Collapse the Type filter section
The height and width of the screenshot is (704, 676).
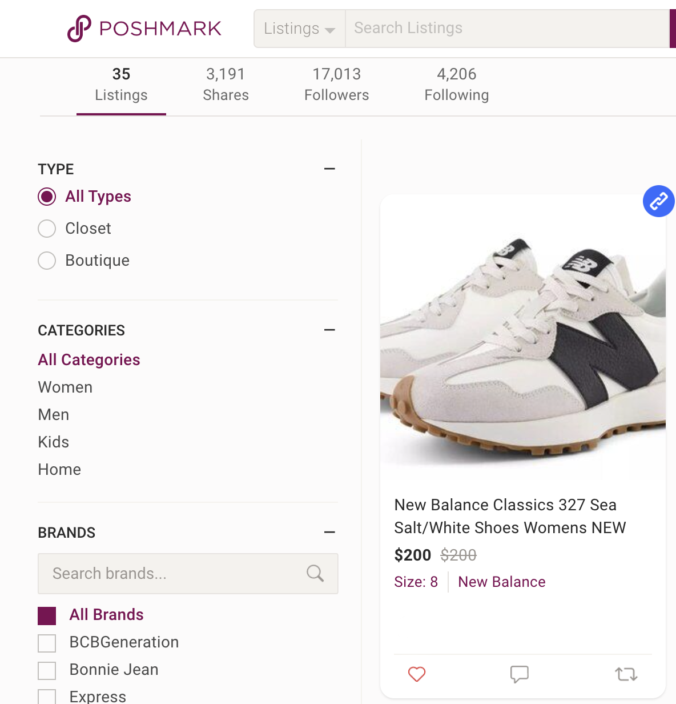pyautogui.click(x=329, y=169)
